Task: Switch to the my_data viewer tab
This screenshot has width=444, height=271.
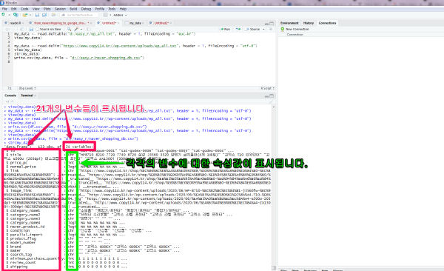Action: point(135,23)
